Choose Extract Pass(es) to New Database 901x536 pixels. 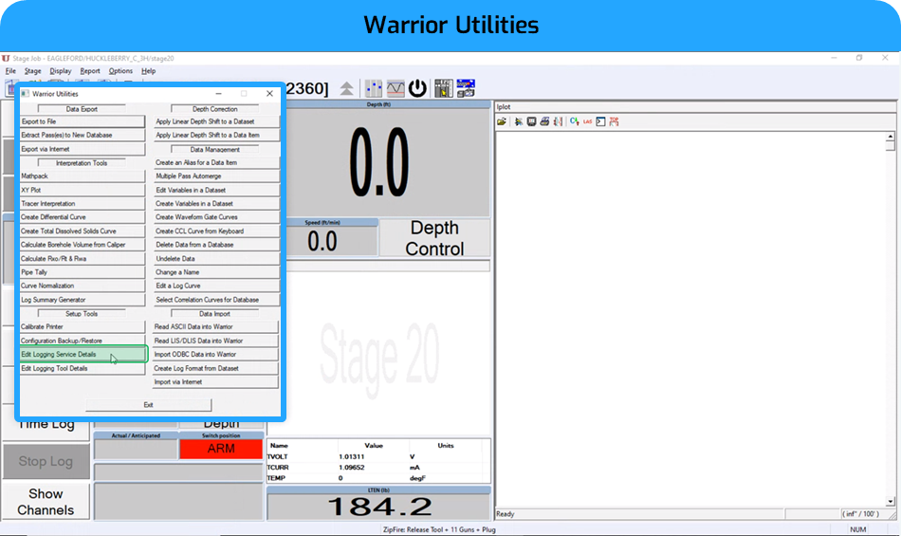(x=83, y=135)
